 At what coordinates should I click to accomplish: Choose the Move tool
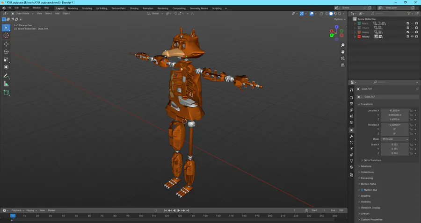(6, 44)
